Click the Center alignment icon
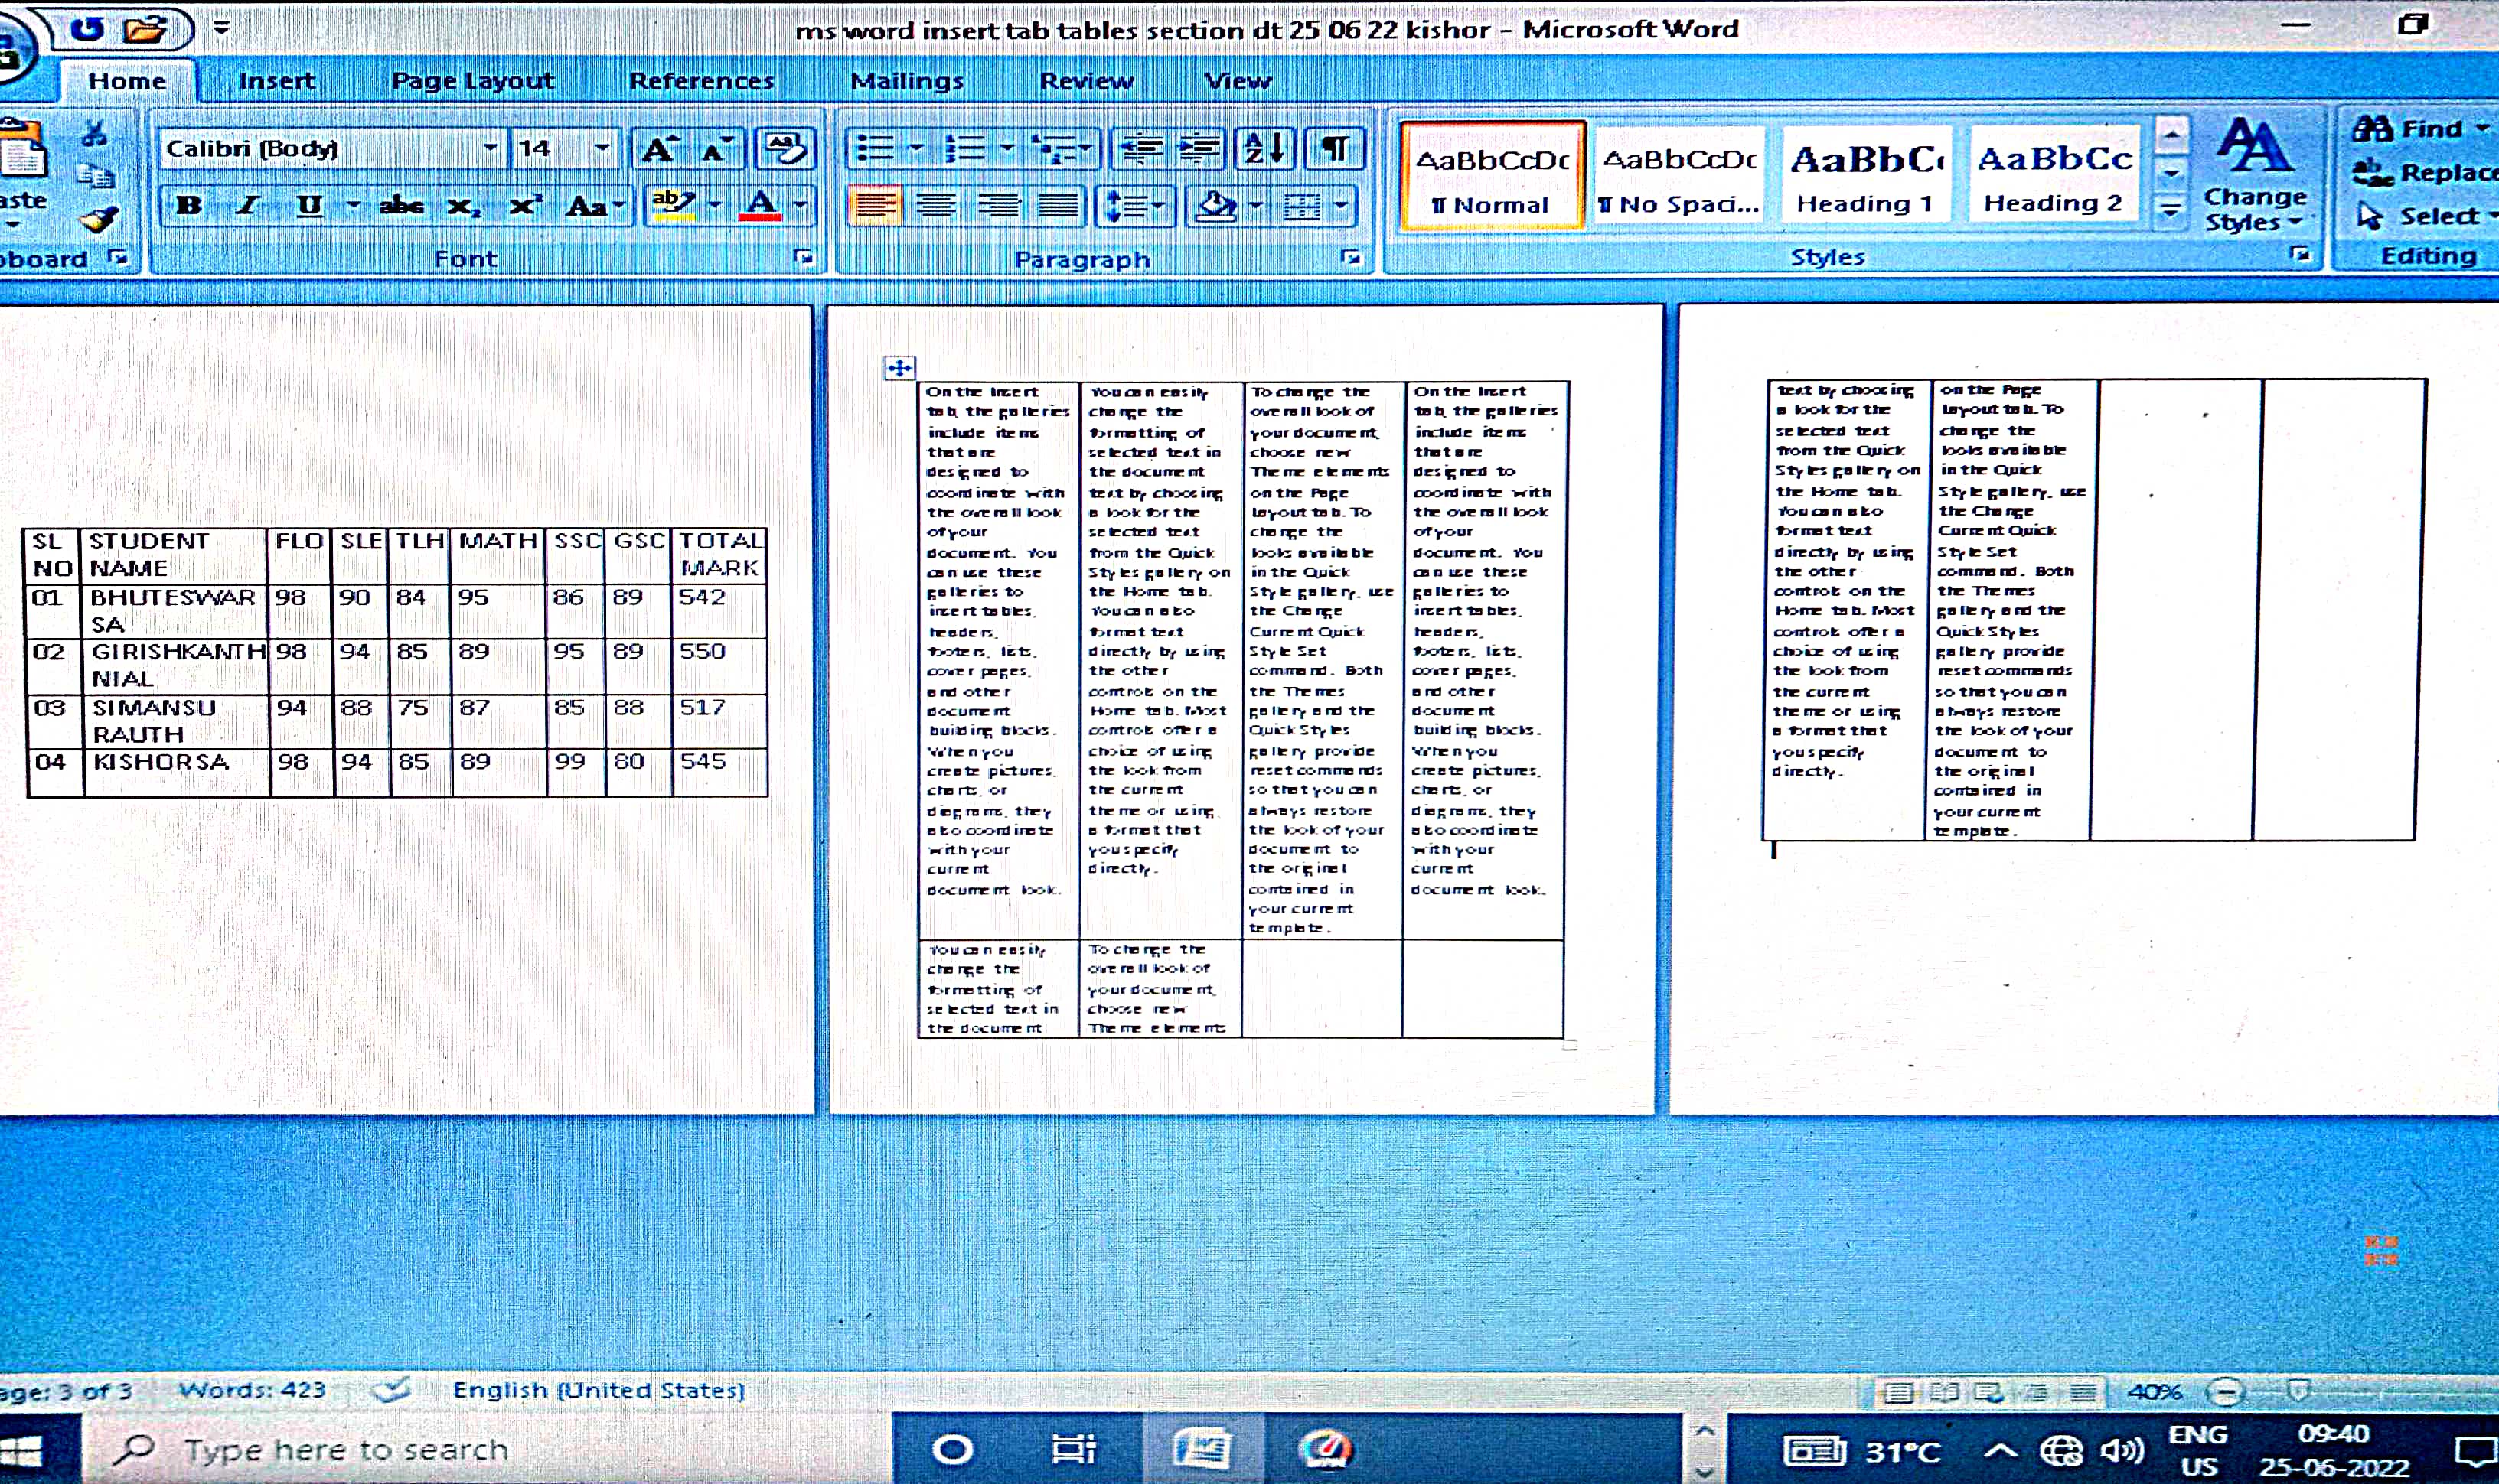The image size is (2499, 1484). pos(936,206)
